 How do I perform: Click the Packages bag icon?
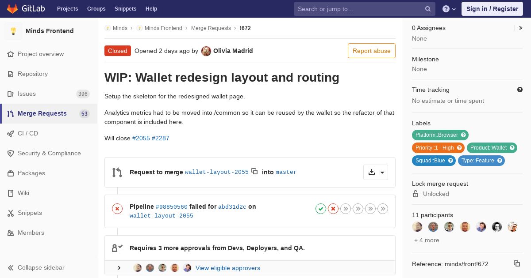coord(11,173)
